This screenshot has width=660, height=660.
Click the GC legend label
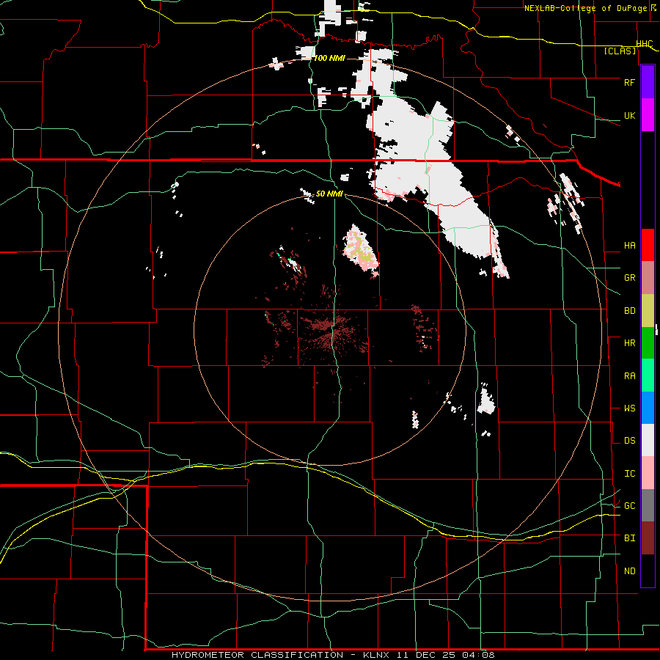click(x=629, y=506)
